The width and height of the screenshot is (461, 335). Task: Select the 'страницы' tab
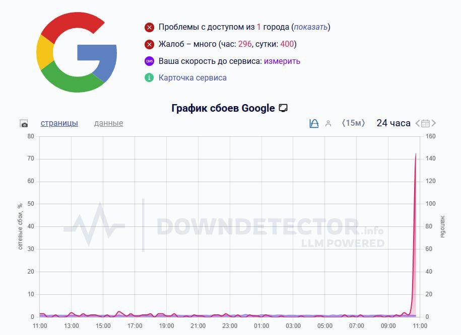coord(59,123)
